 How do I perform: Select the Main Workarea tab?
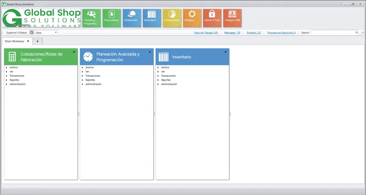coord(15,41)
